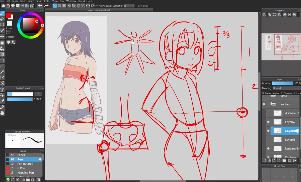Click the transparent color swatch
The width and height of the screenshot is (301, 182).
click(9, 23)
